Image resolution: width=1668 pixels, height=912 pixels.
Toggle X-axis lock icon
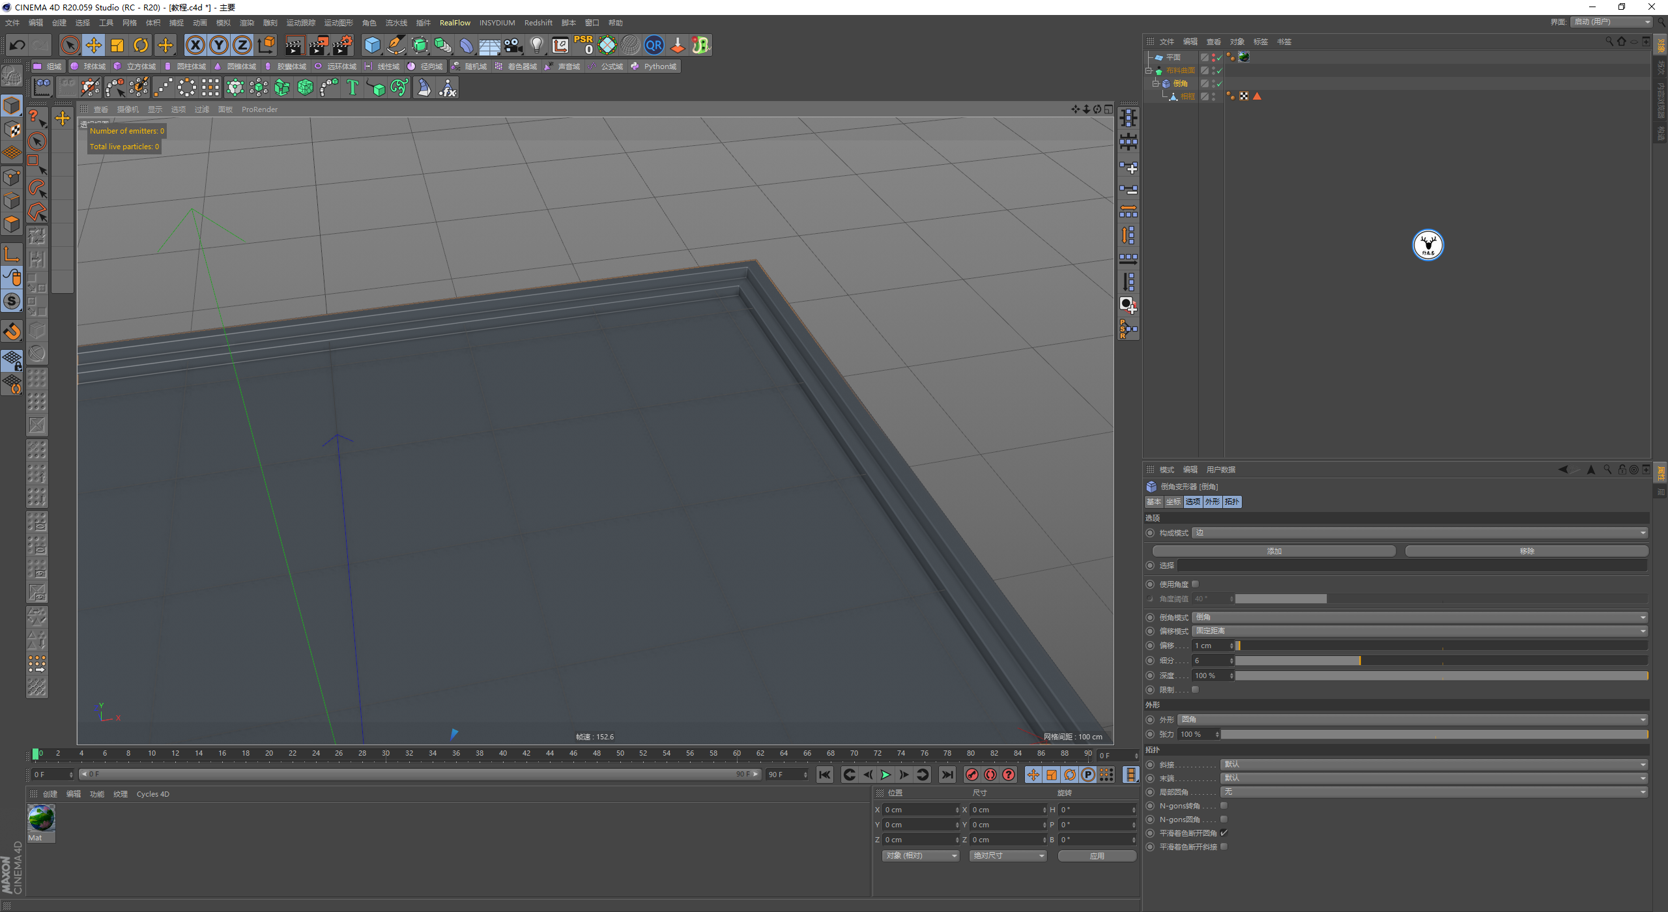point(195,45)
